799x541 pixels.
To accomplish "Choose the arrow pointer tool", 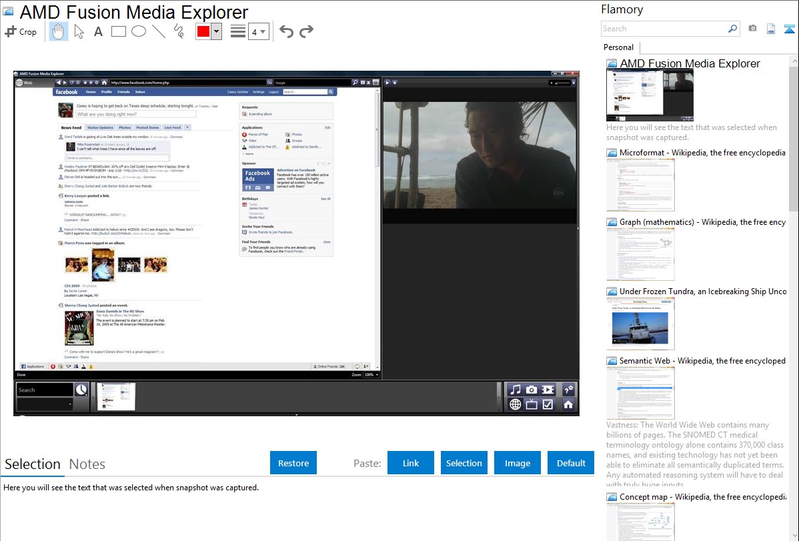I will tap(79, 31).
